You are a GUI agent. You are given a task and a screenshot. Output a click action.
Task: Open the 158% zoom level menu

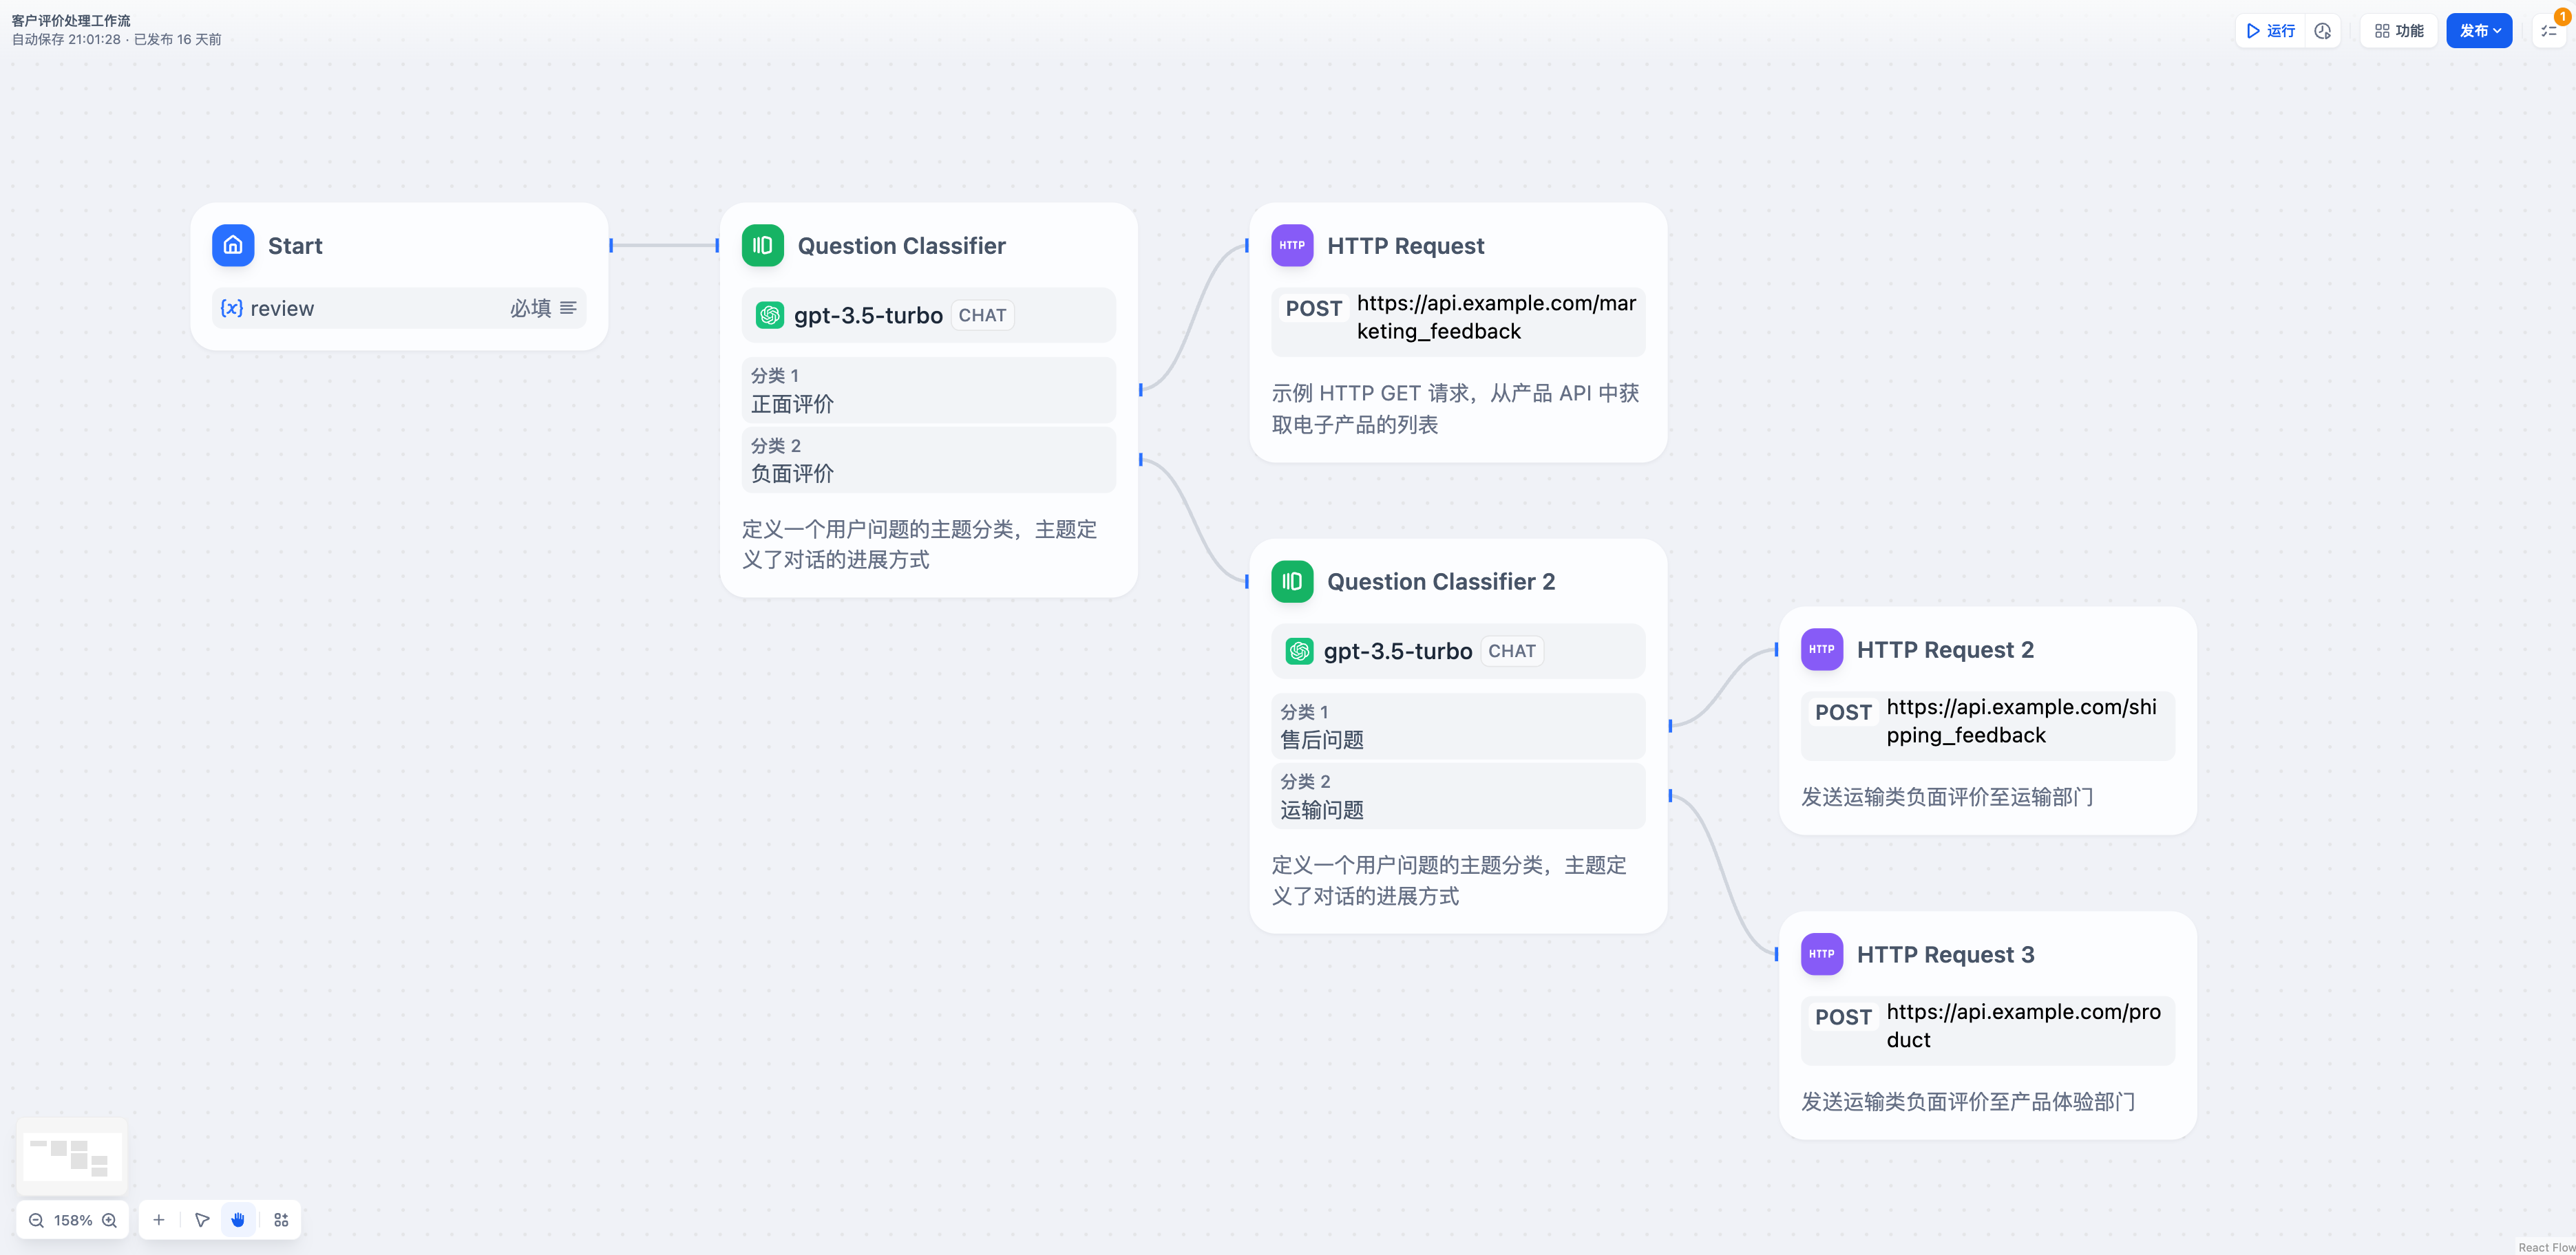[73, 1220]
